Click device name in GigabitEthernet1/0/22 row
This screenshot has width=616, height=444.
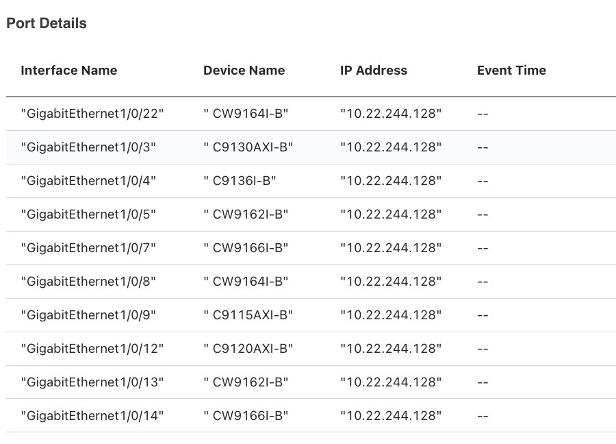pos(246,114)
